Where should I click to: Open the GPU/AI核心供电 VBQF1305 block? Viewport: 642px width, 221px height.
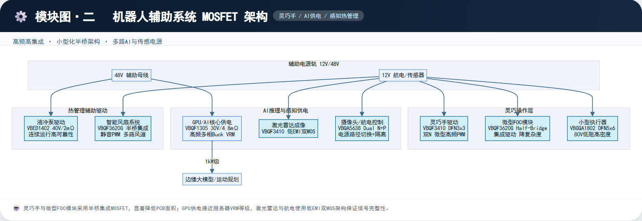212,128
